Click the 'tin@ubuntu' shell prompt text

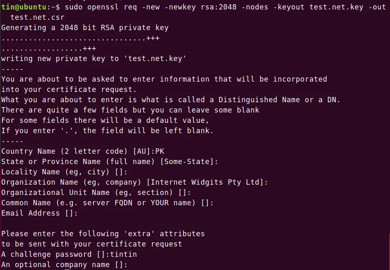23,7
